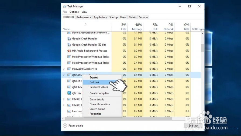The image size is (241, 136).
Task: Select the Device Association Framework row
Action: pyautogui.click(x=131, y=33)
